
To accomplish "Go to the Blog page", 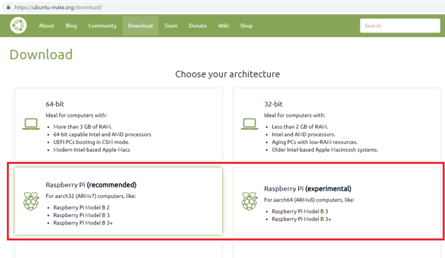I will [x=71, y=26].
